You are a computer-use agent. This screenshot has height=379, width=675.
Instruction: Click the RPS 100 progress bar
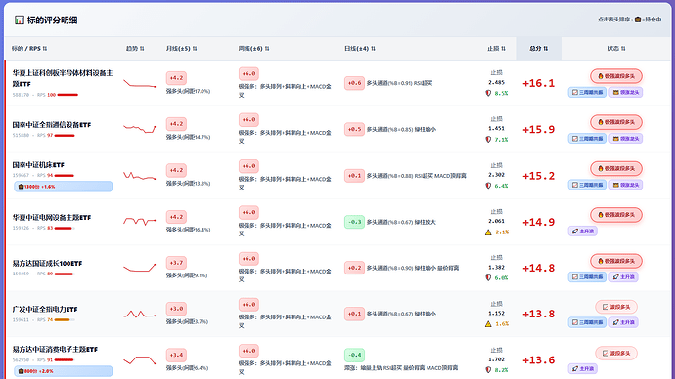(67, 95)
